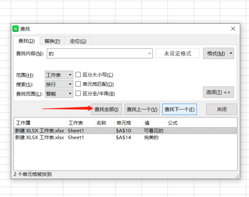Collapse options with 选项(T) << button
The image size is (249, 197).
coord(218,92)
